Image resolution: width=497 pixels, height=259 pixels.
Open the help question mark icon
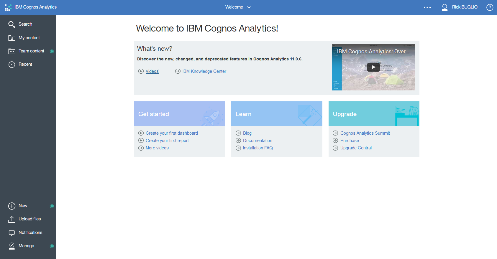(490, 7)
